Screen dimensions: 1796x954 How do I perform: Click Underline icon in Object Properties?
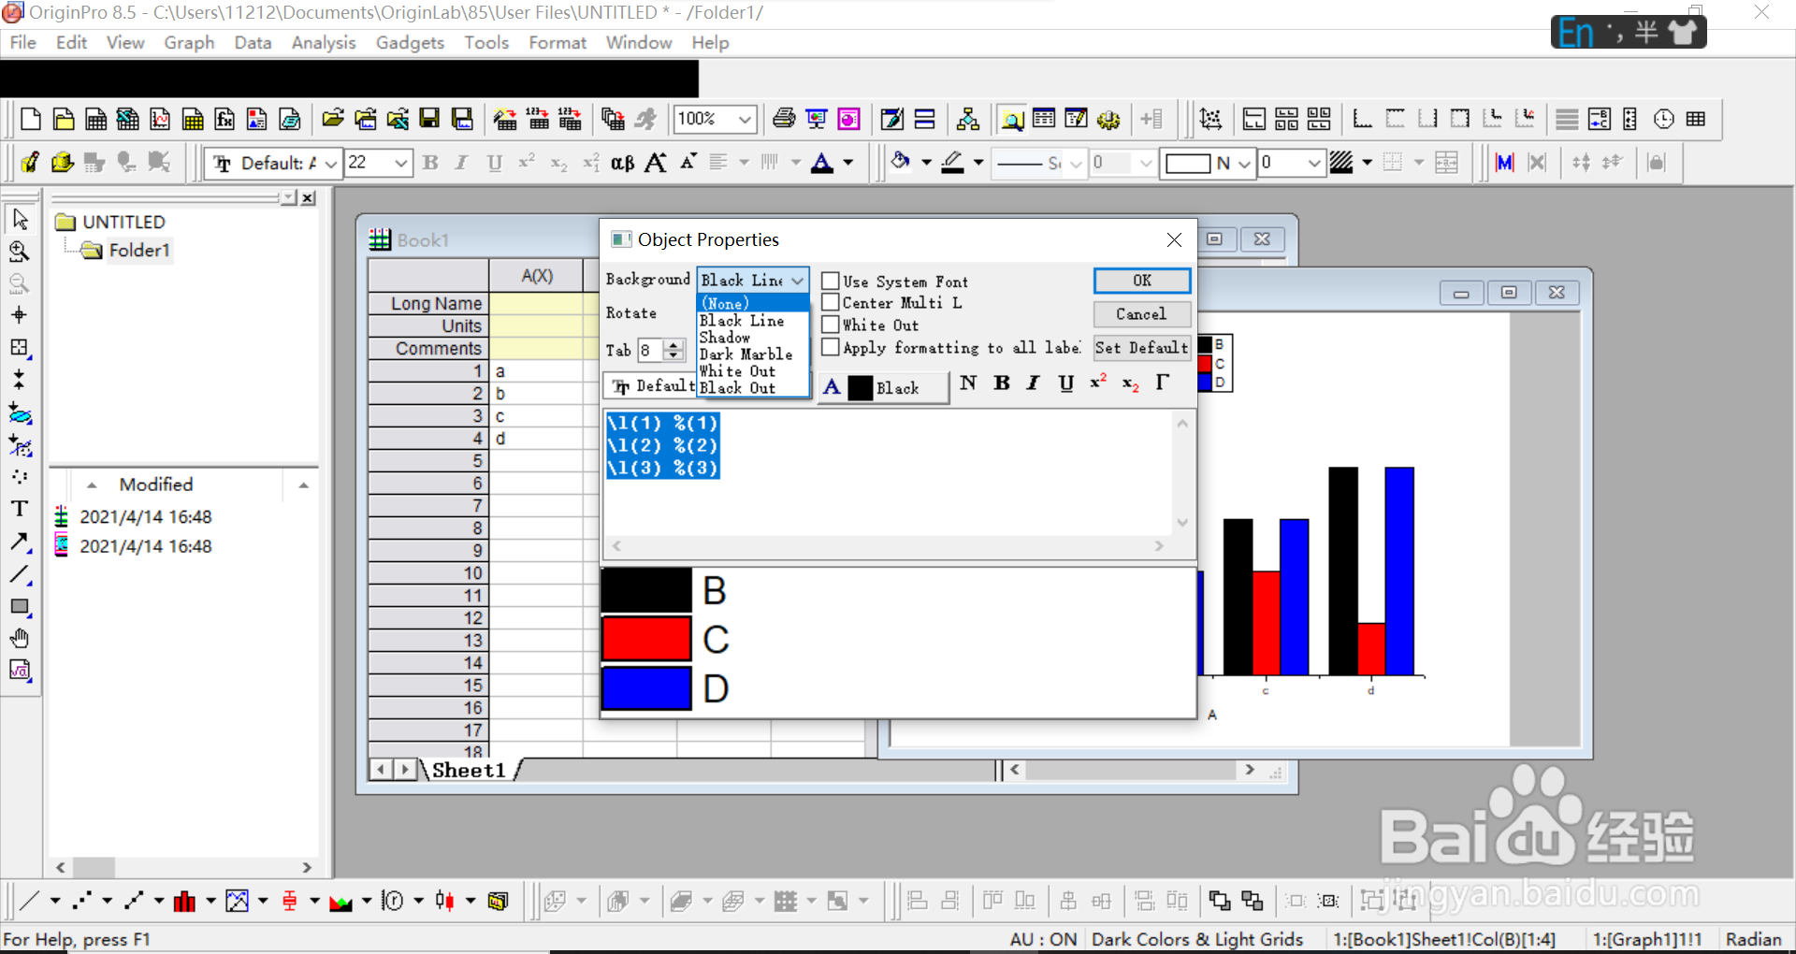[x=1065, y=383]
